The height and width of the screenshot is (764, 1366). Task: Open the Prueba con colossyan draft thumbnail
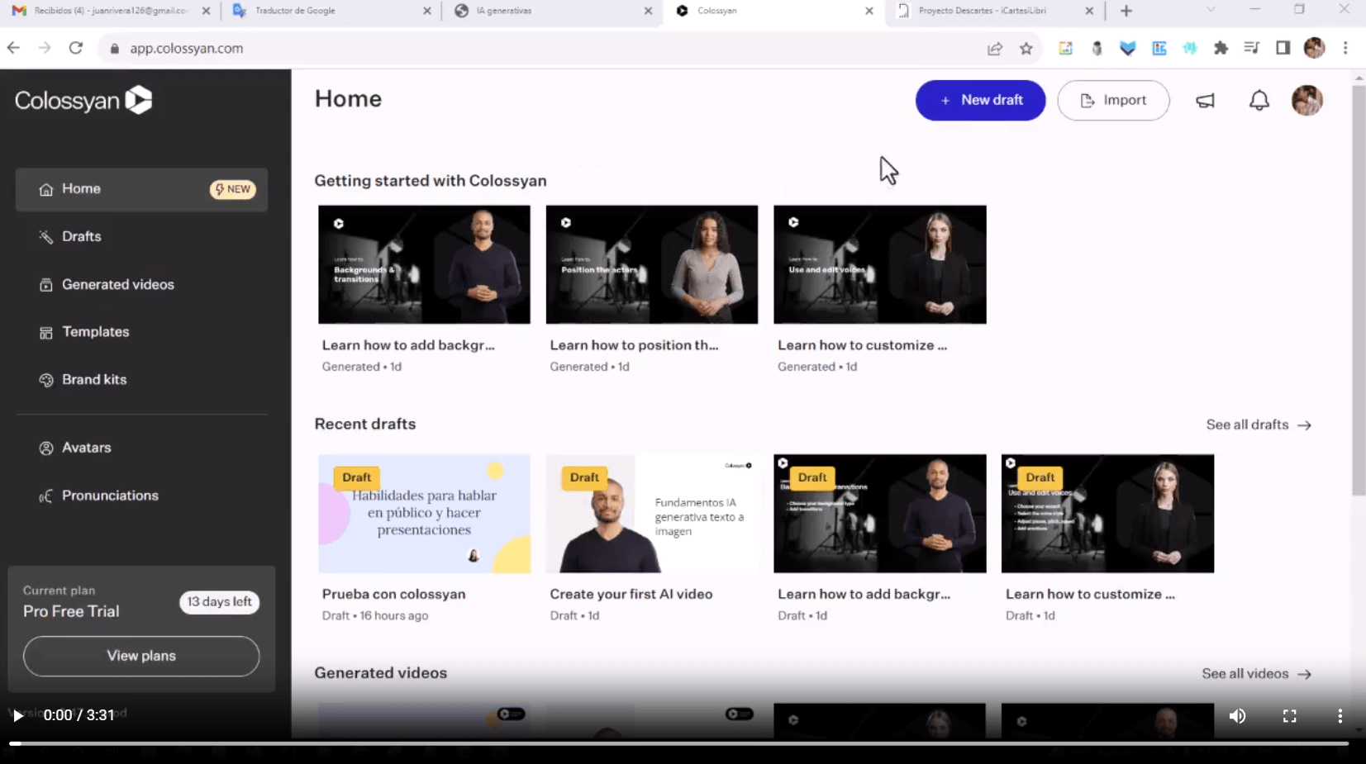point(424,514)
